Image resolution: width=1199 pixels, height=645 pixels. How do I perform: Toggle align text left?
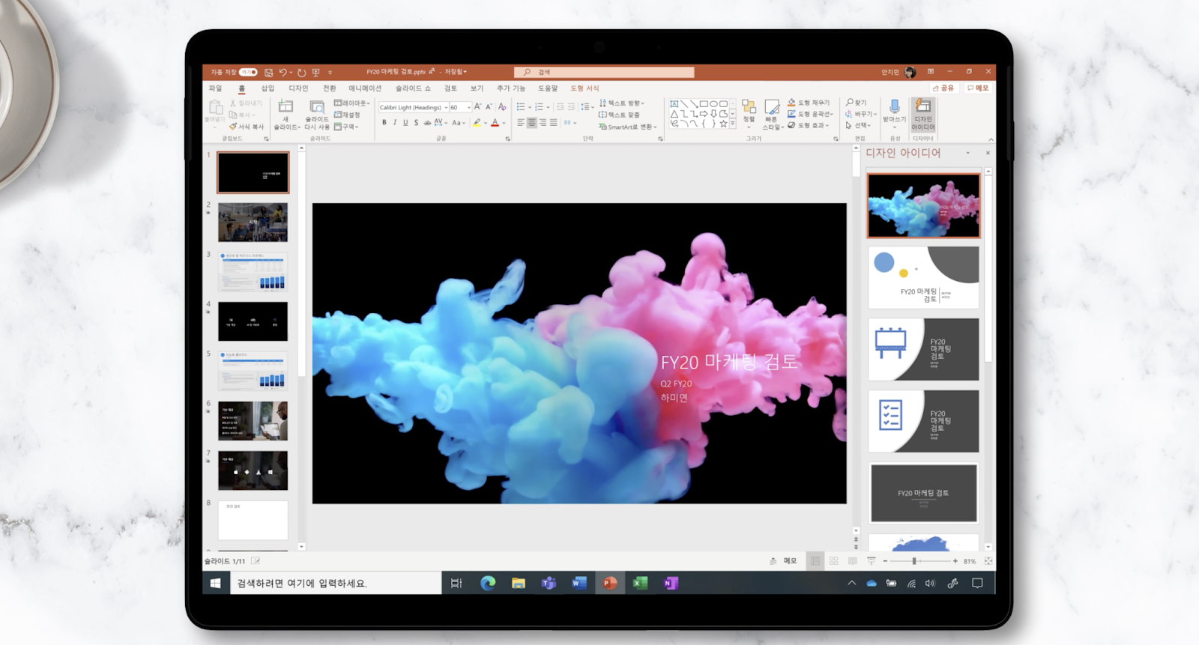coord(521,123)
